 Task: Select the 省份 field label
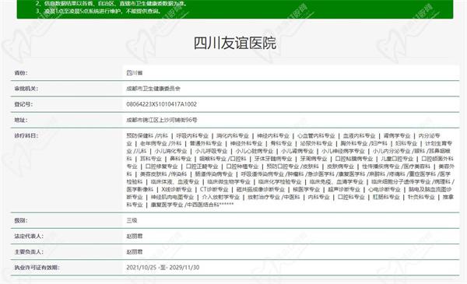pos(21,73)
